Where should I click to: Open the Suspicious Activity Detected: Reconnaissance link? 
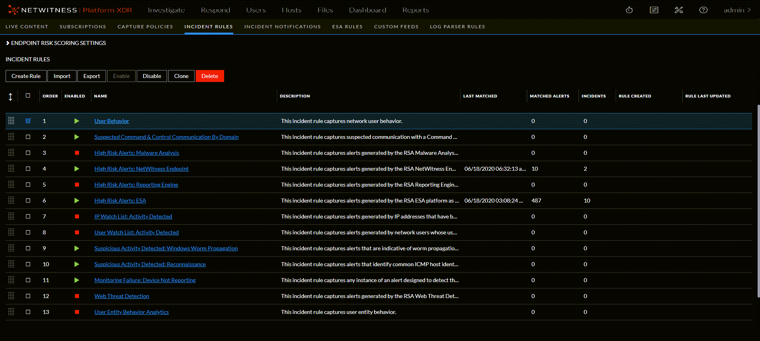click(x=150, y=264)
